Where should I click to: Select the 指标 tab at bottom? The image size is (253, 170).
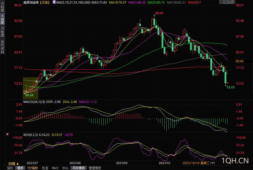coord(10,168)
